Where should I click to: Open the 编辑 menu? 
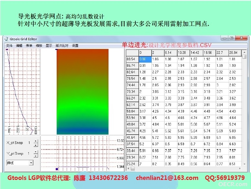click(19, 46)
